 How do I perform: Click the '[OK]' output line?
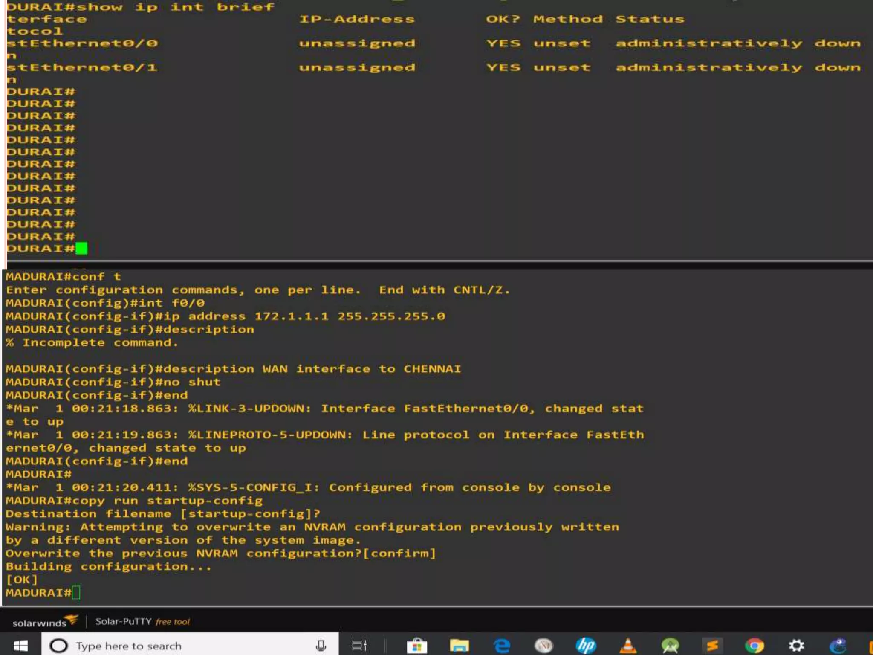pyautogui.click(x=22, y=580)
